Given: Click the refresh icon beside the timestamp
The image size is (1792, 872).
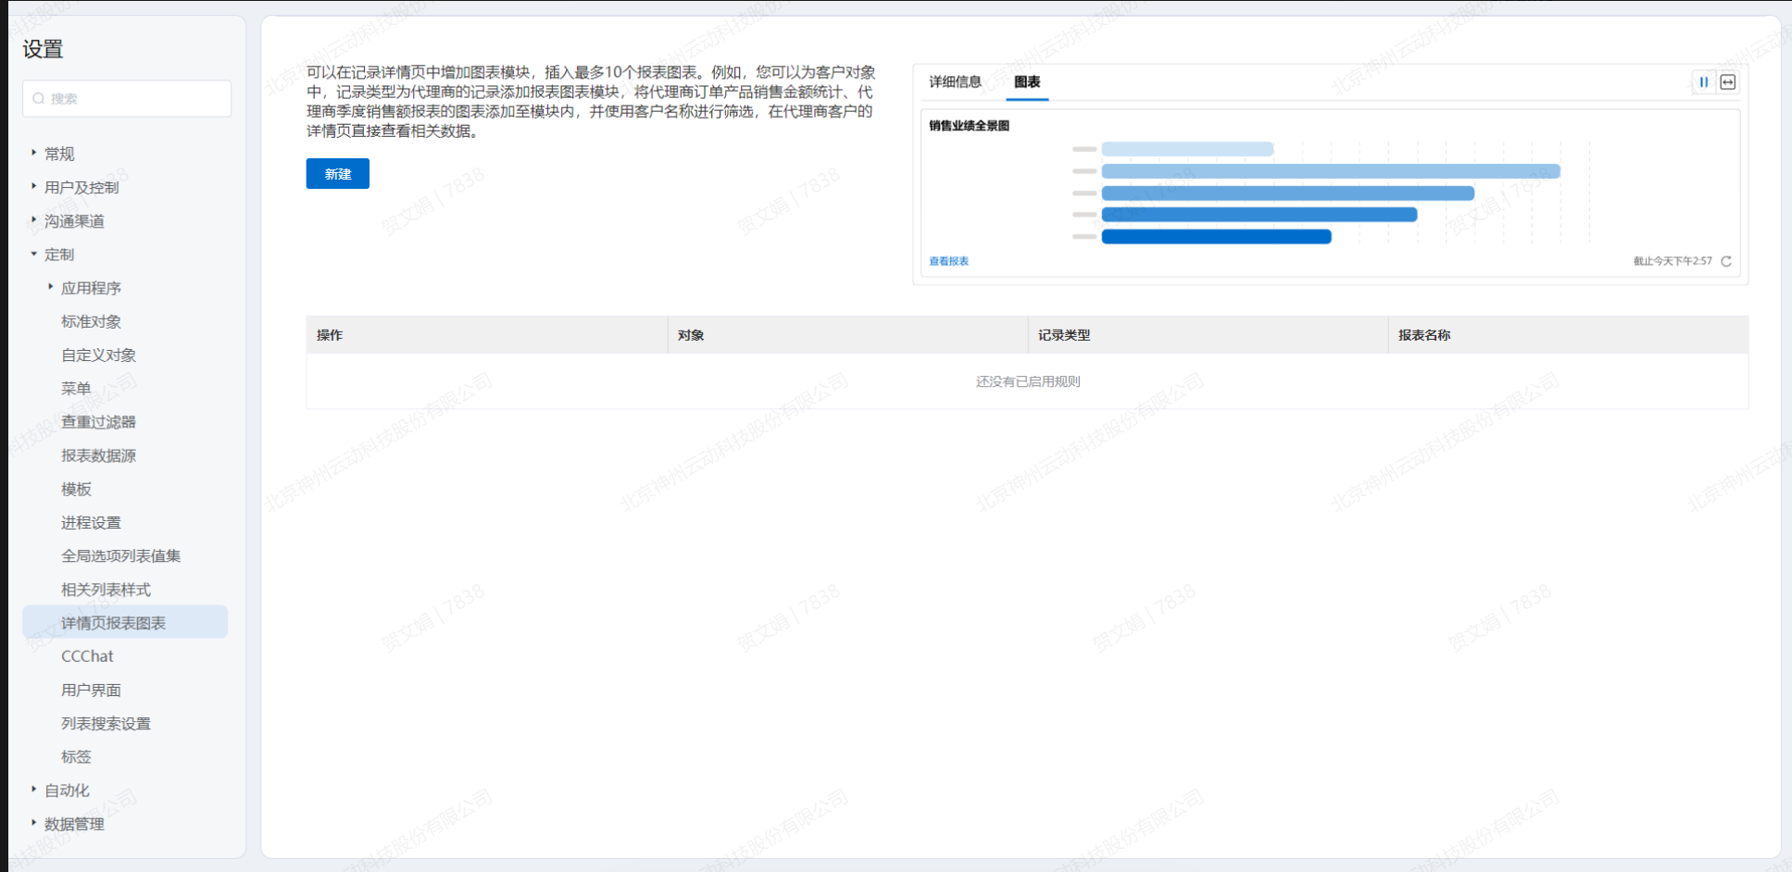Looking at the screenshot, I should tap(1726, 262).
